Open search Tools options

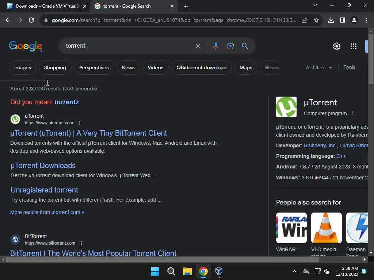(x=349, y=67)
